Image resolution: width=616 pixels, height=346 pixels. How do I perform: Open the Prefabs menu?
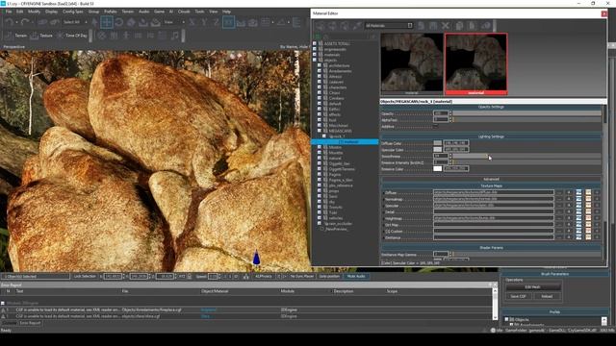[111, 12]
